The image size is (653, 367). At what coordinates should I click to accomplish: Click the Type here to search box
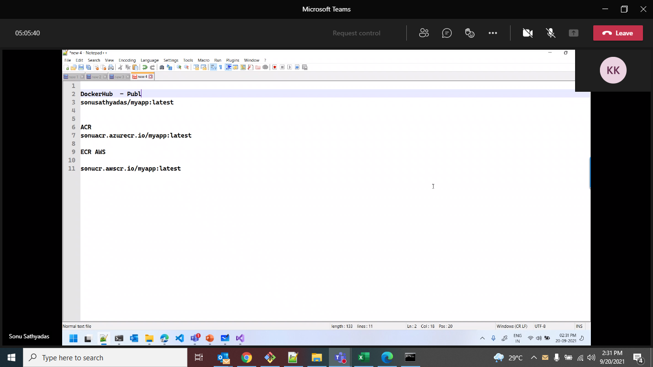(105, 357)
